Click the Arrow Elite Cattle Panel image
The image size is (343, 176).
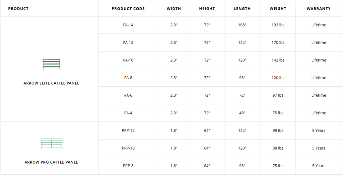51,64
